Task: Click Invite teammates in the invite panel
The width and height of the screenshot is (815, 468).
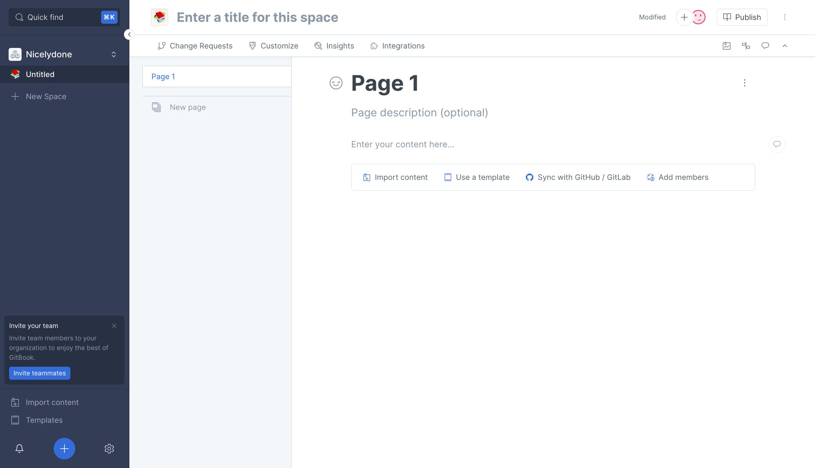Action: coord(39,373)
